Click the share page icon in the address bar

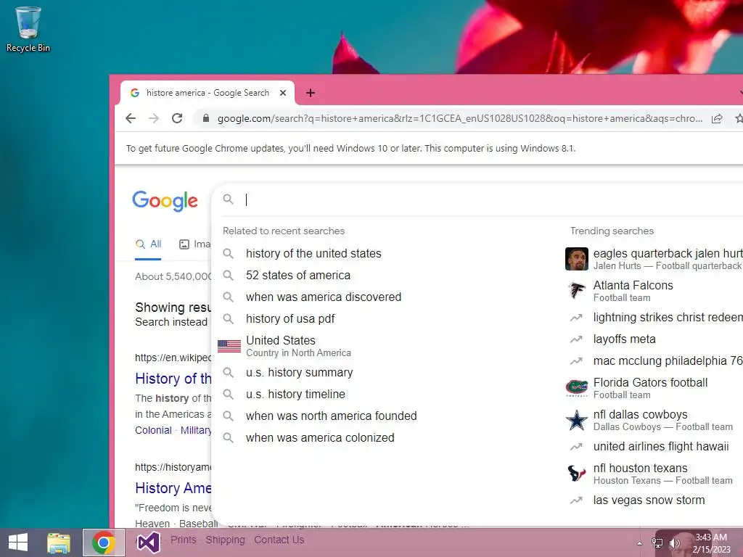[x=717, y=118]
